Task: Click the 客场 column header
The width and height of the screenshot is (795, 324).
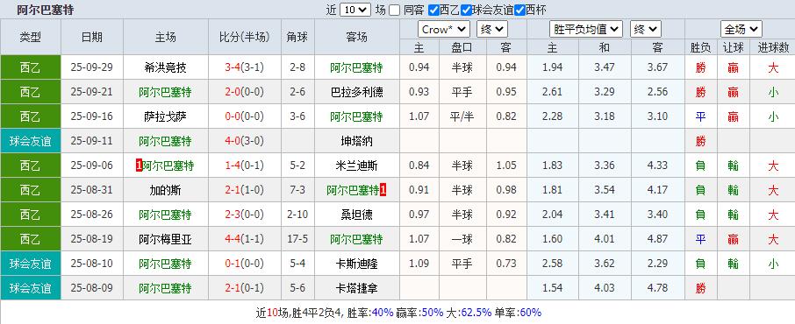Action: [356, 37]
